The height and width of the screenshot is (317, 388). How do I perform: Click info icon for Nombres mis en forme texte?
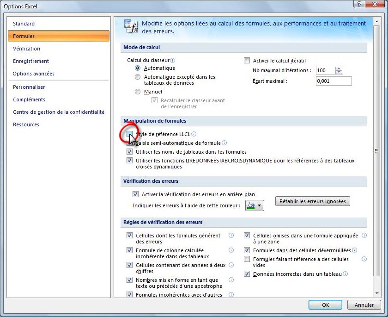pos(231,280)
